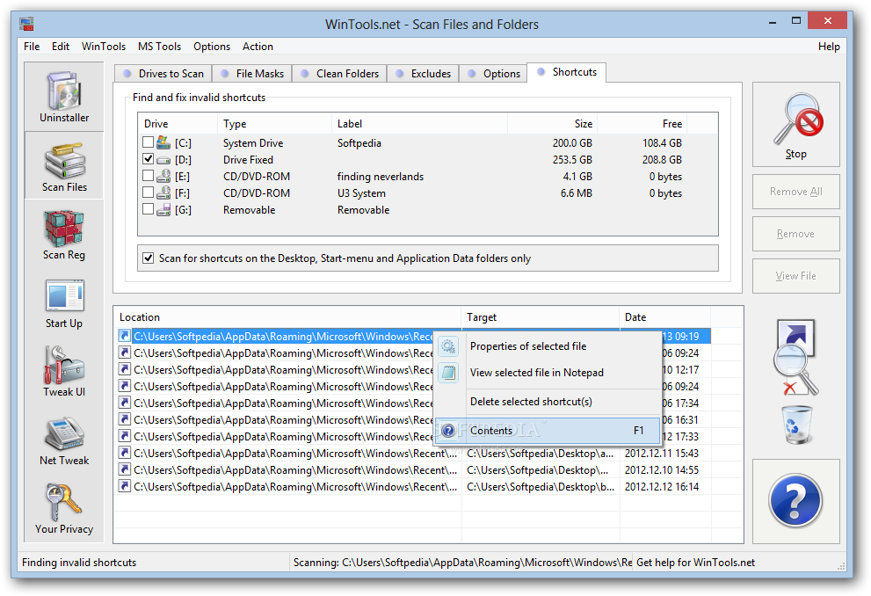871x596 pixels.
Task: Check the E: drive checkbox
Action: [148, 176]
